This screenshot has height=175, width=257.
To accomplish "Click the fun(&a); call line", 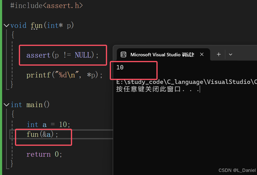I will (42, 134).
